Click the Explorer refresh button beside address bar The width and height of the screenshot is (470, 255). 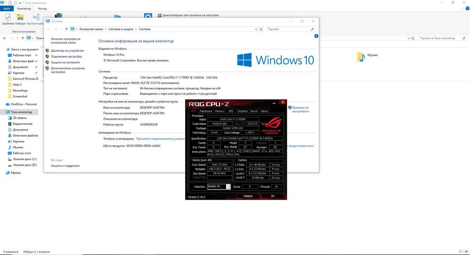413,38
